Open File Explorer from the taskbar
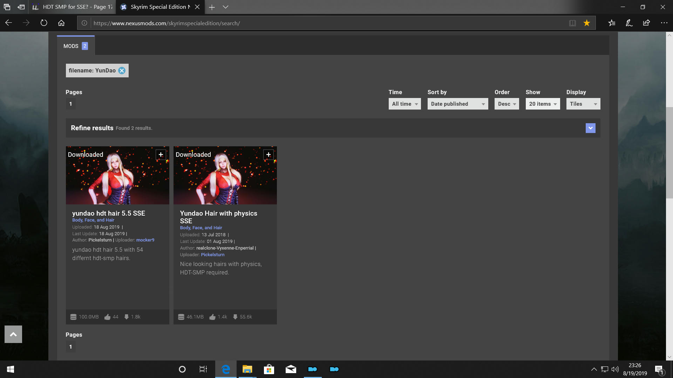The height and width of the screenshot is (378, 673). click(x=247, y=369)
